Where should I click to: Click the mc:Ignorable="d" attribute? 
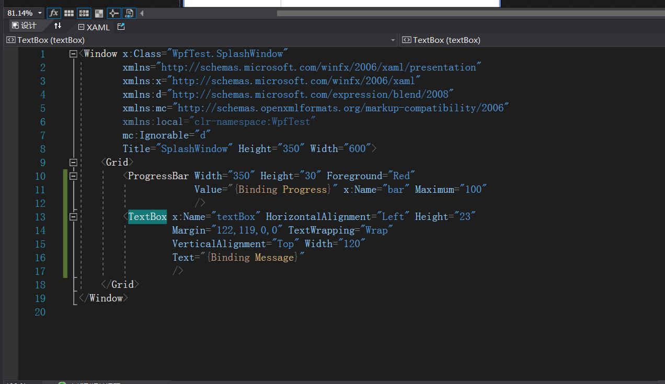(x=167, y=135)
